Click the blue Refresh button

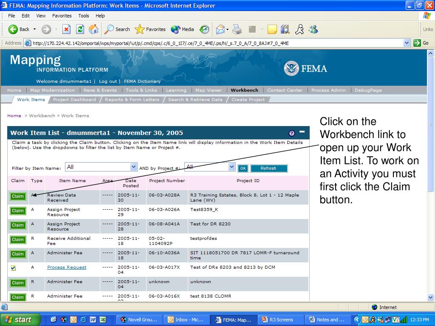coord(268,168)
